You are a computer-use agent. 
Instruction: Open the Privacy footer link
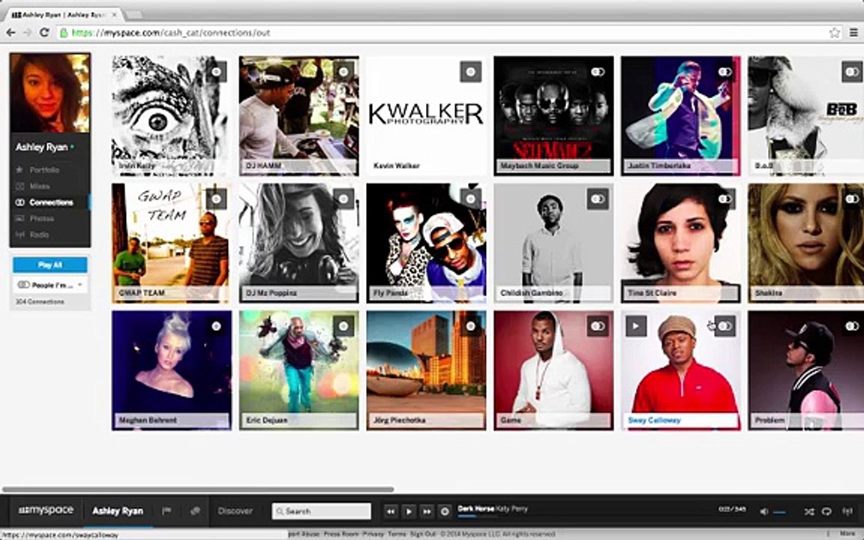coord(373,534)
